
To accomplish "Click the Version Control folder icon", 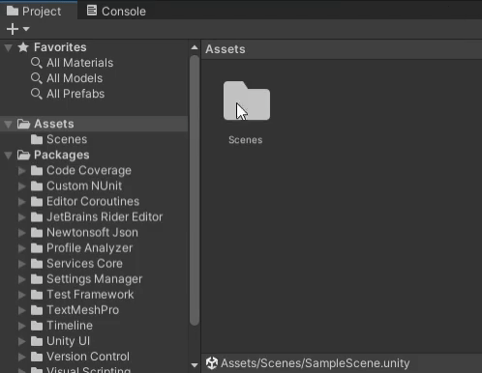I will click(x=37, y=357).
